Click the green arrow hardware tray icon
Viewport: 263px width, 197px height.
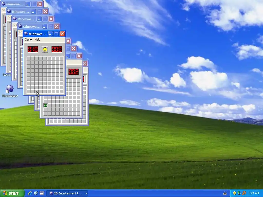coord(239,193)
